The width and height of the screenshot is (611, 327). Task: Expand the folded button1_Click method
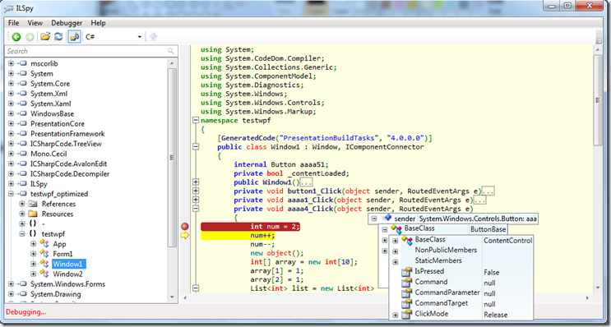pyautogui.click(x=196, y=191)
